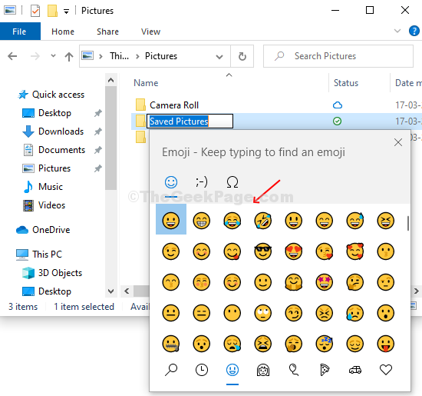Click the Search Pictures field
422x396 pixels.
tap(338, 56)
